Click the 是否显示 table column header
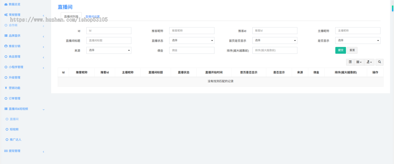Screen dimensions: 394x164 (x=279, y=72)
